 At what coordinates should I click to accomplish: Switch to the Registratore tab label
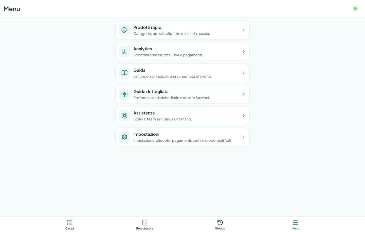pos(145,228)
